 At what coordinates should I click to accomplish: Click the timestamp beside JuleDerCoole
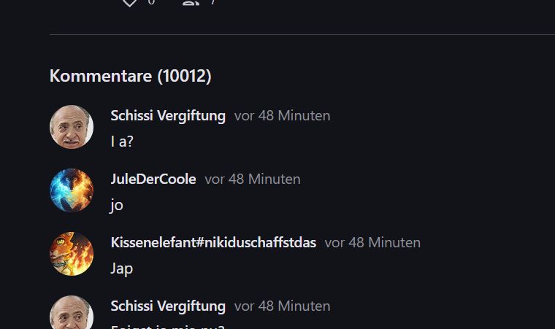click(x=252, y=179)
